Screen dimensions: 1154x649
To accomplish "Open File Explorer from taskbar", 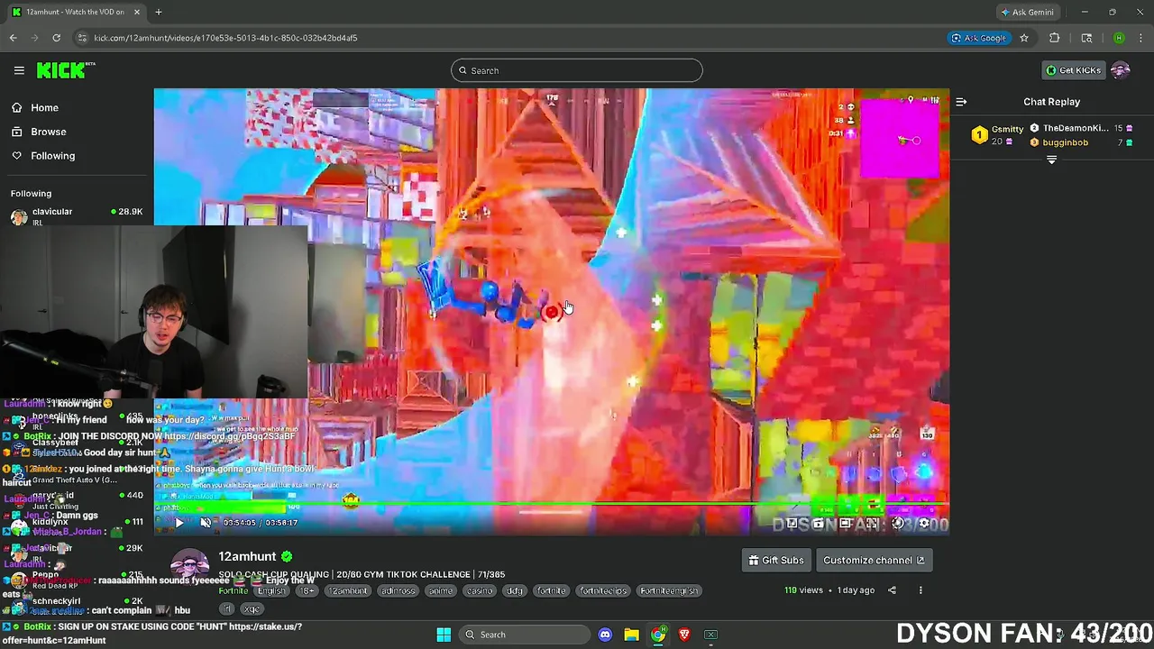I will (631, 635).
